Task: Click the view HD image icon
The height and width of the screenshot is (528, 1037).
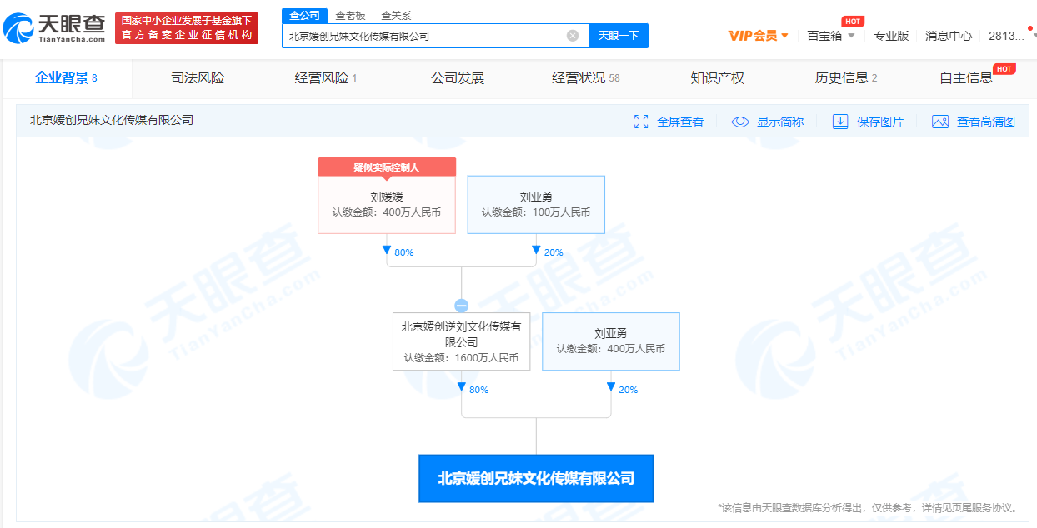Action: click(x=940, y=122)
